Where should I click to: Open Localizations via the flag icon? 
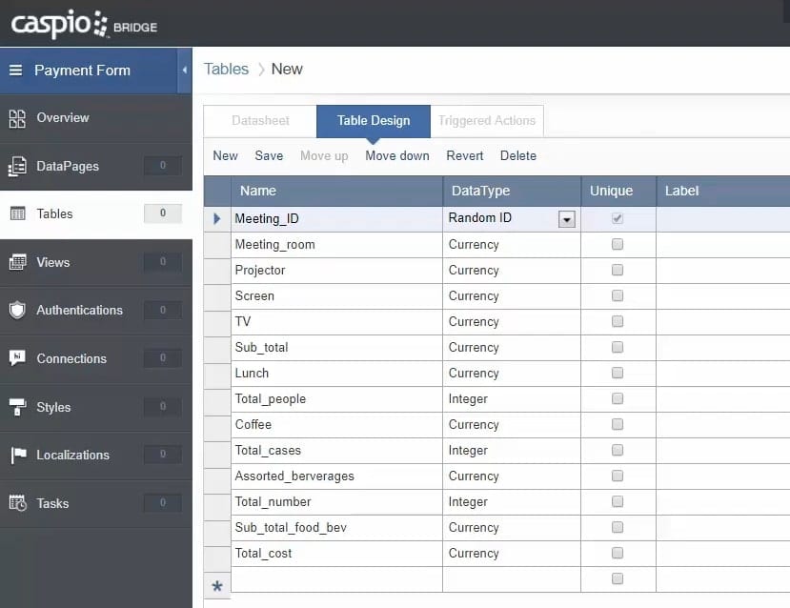click(17, 456)
